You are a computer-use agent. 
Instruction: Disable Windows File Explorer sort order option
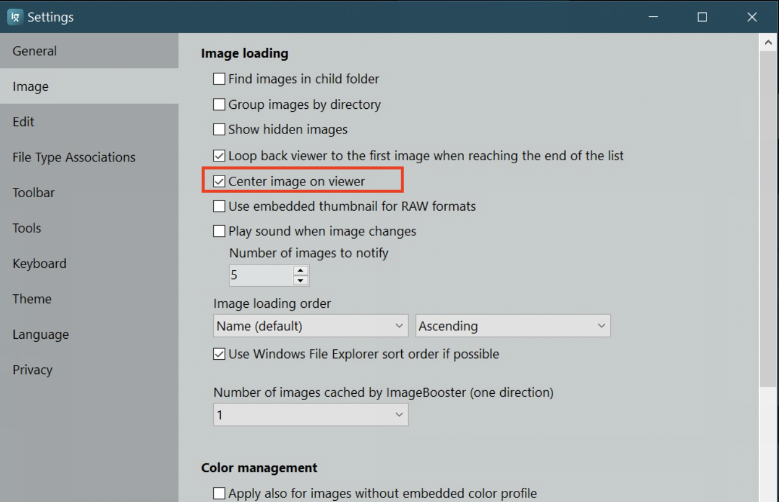(x=219, y=354)
